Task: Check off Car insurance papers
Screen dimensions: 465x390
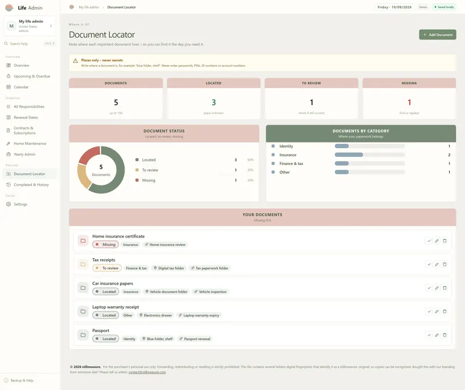Action: [429, 288]
